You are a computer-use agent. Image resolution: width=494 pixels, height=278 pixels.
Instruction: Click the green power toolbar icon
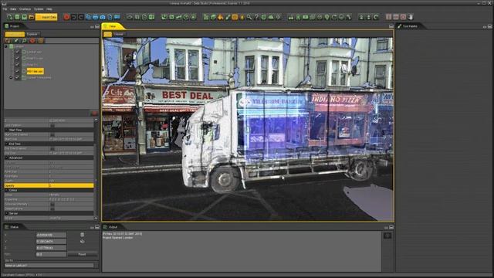click(264, 17)
